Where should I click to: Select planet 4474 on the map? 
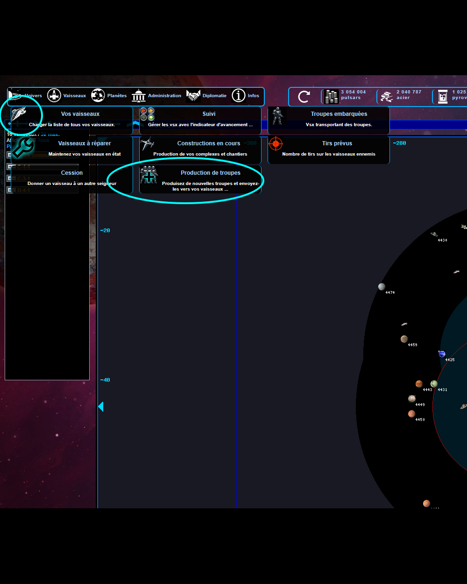(x=382, y=287)
